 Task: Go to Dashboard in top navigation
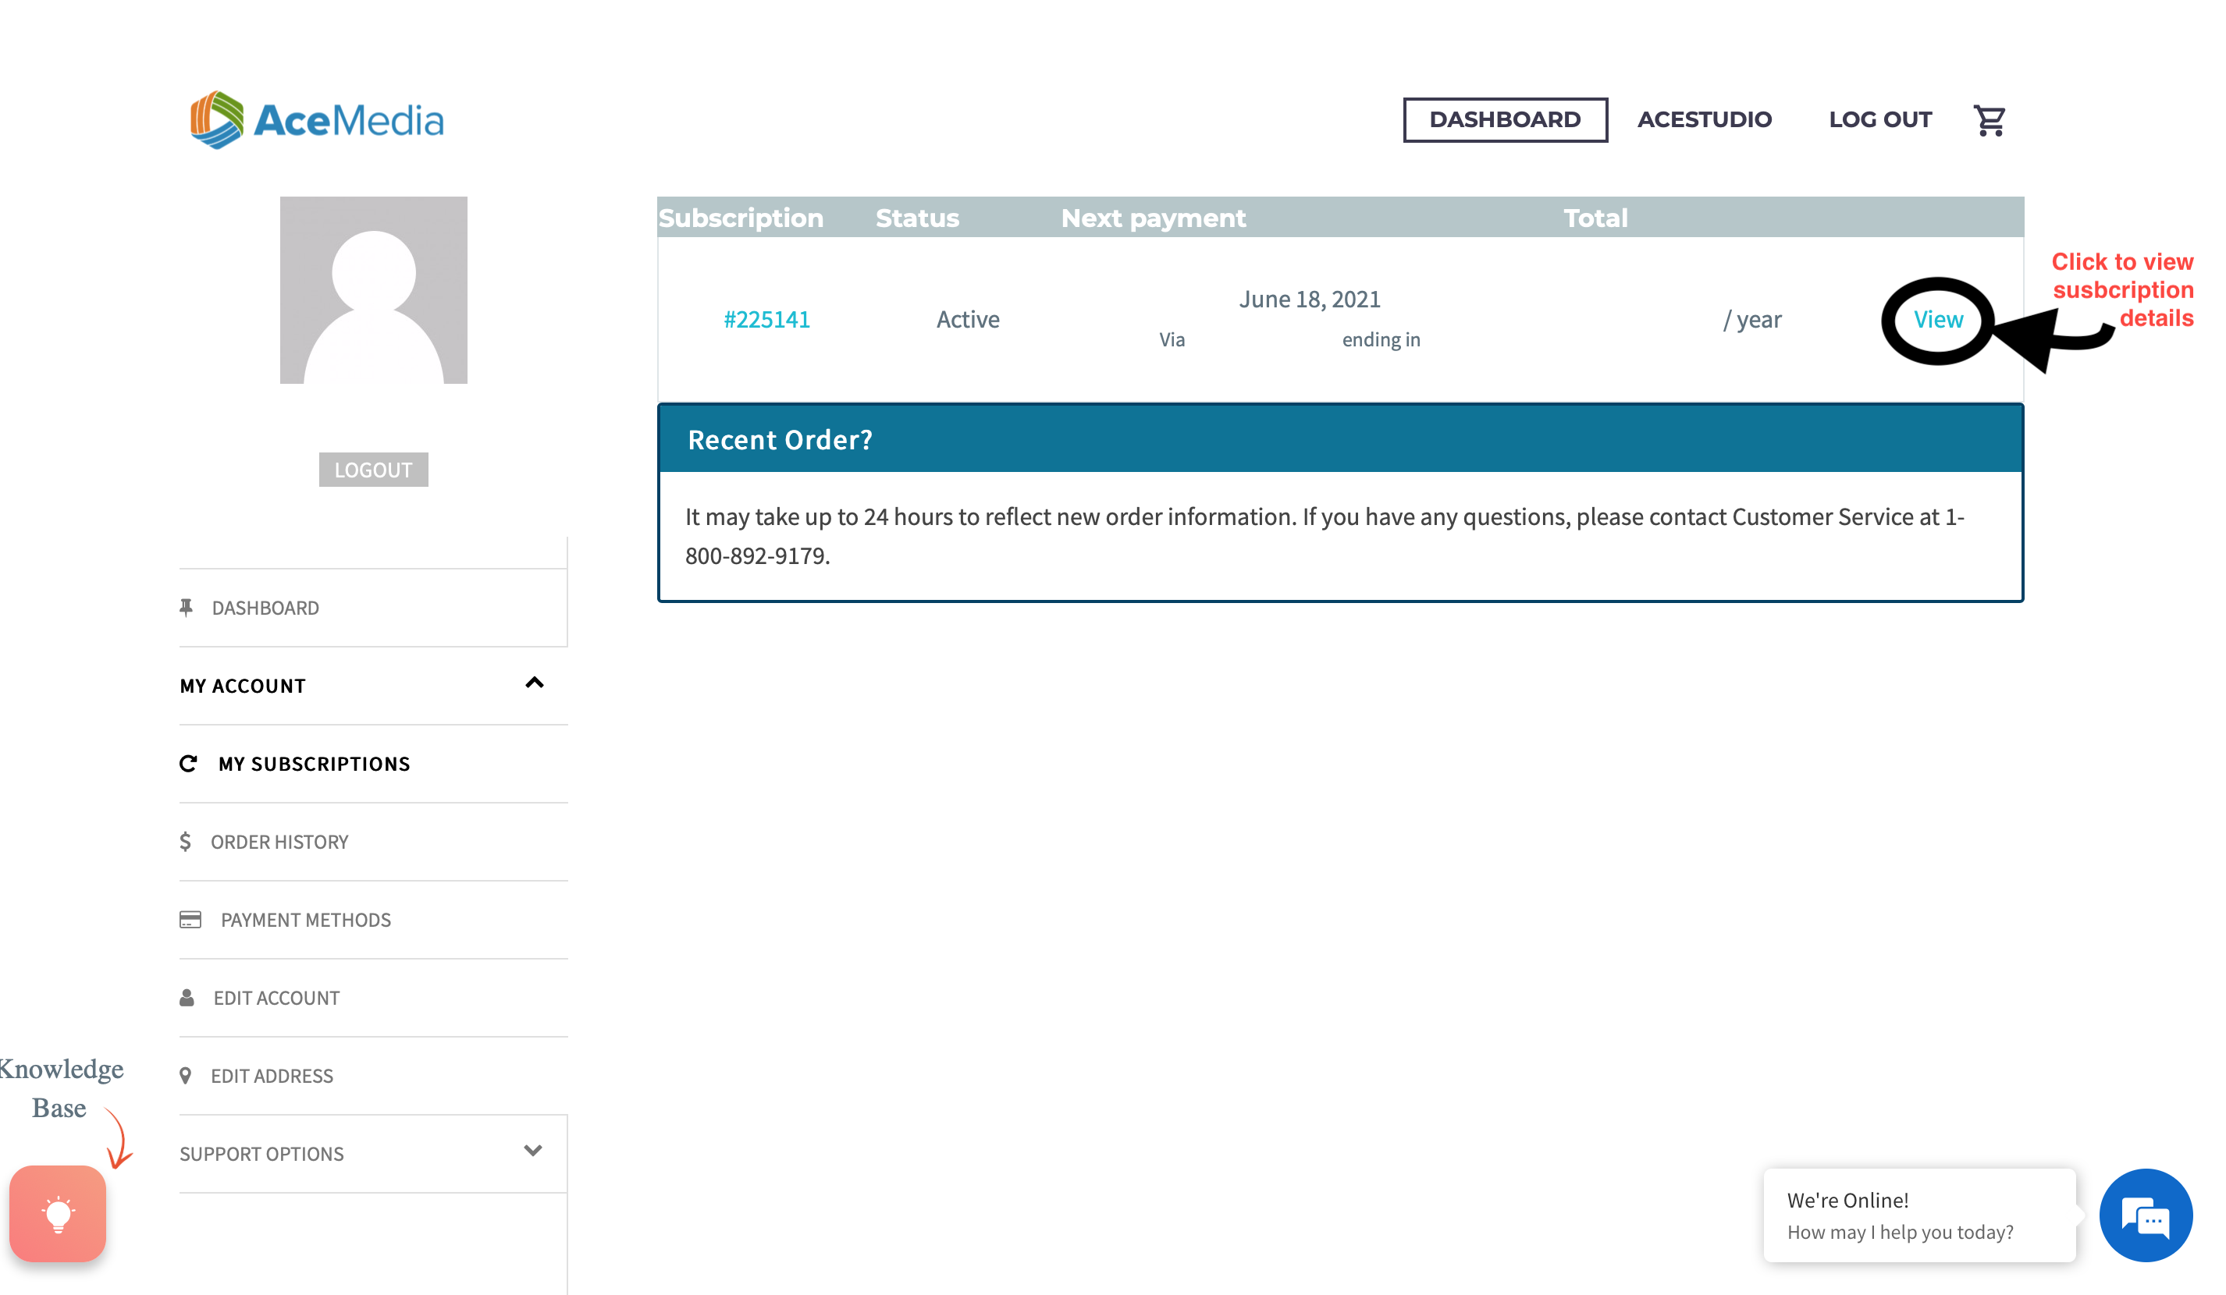1504,120
